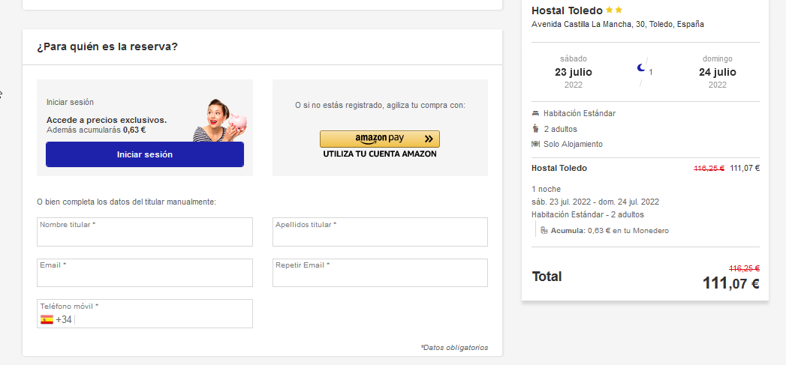The height and width of the screenshot is (365, 786).
Task: Pay with the Amazon Pay button
Action: pos(379,139)
